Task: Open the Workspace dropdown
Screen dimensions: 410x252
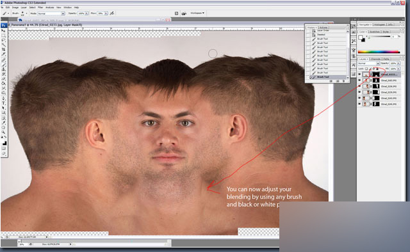Action: tap(197, 13)
